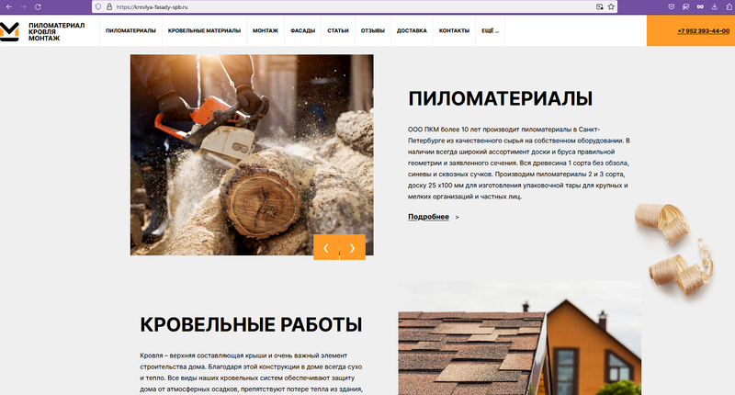Image resolution: width=735 pixels, height=395 pixels.
Task: Click the phone number +7 952 393-44-00
Action: click(x=703, y=31)
